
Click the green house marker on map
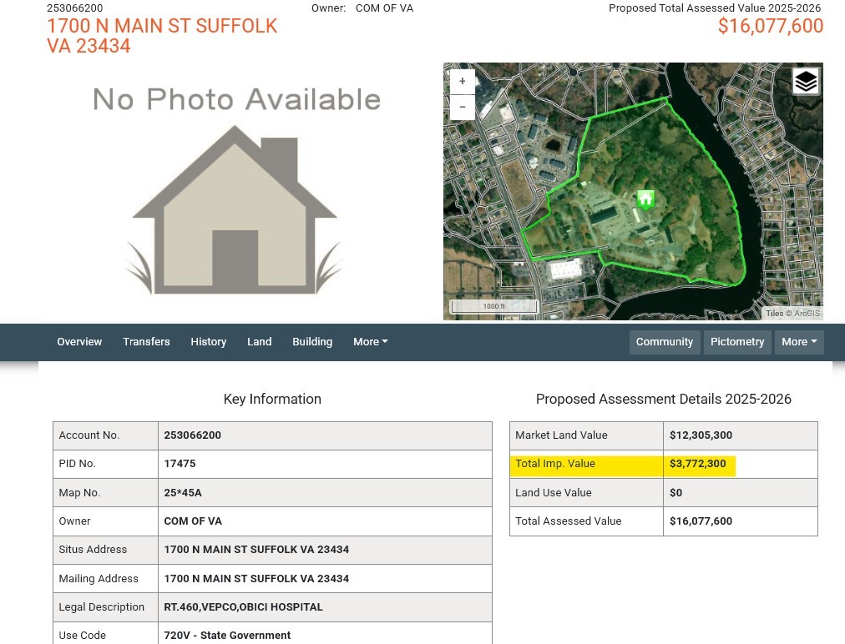pos(645,199)
